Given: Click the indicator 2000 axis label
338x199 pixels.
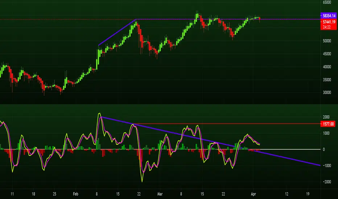Looking at the screenshot, I should tap(326, 117).
